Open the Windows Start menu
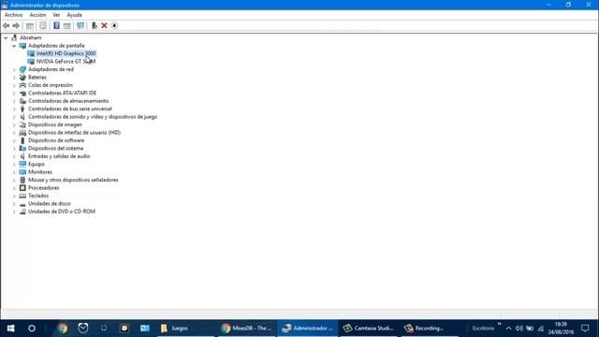This screenshot has height=337, width=599. pyautogui.click(x=10, y=329)
